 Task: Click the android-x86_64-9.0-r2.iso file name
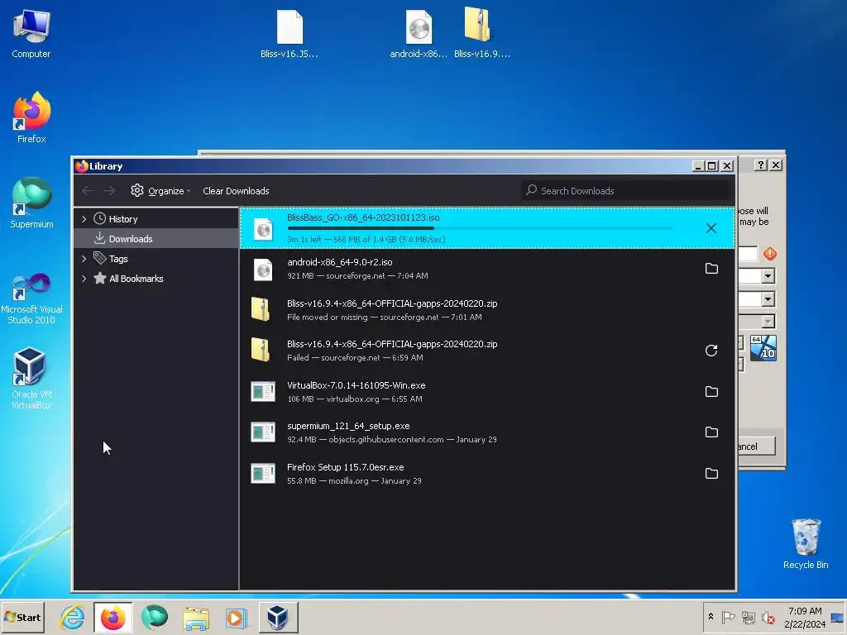coord(340,262)
